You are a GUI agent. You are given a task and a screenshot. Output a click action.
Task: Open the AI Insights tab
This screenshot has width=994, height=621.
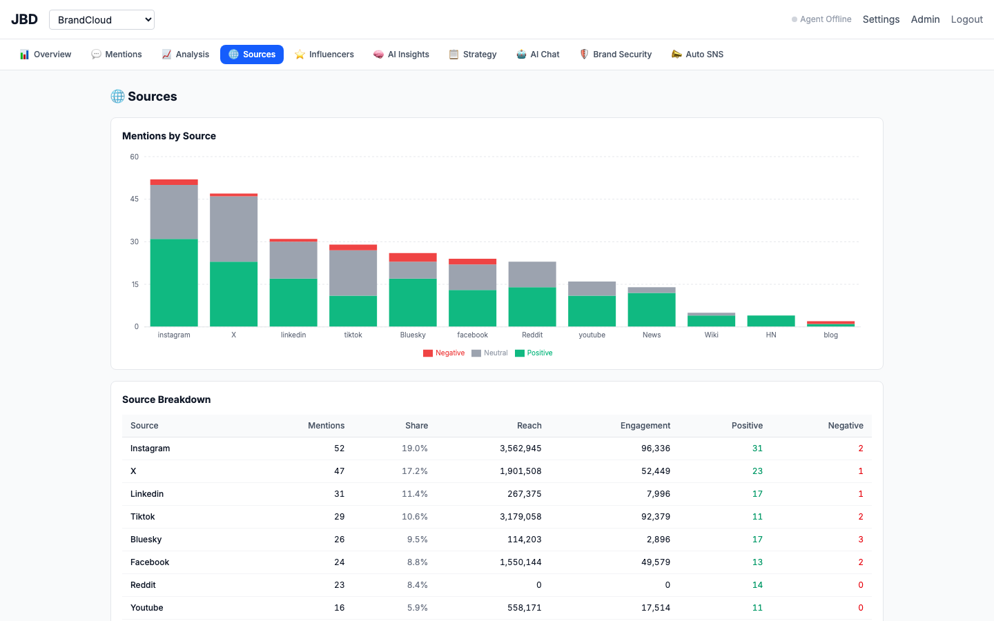tap(401, 55)
